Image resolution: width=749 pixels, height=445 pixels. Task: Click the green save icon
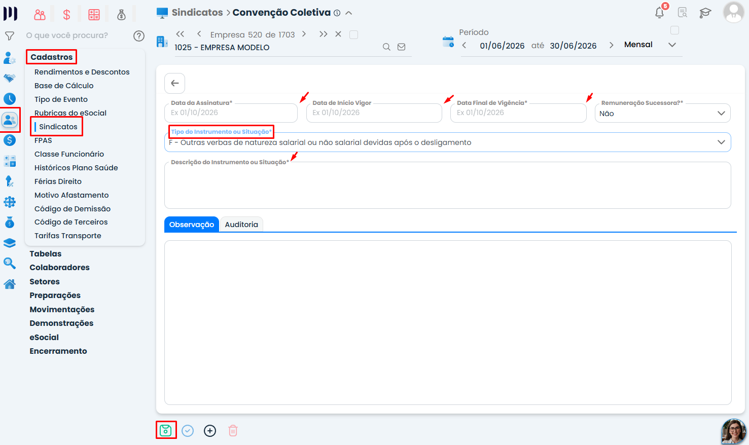(166, 430)
